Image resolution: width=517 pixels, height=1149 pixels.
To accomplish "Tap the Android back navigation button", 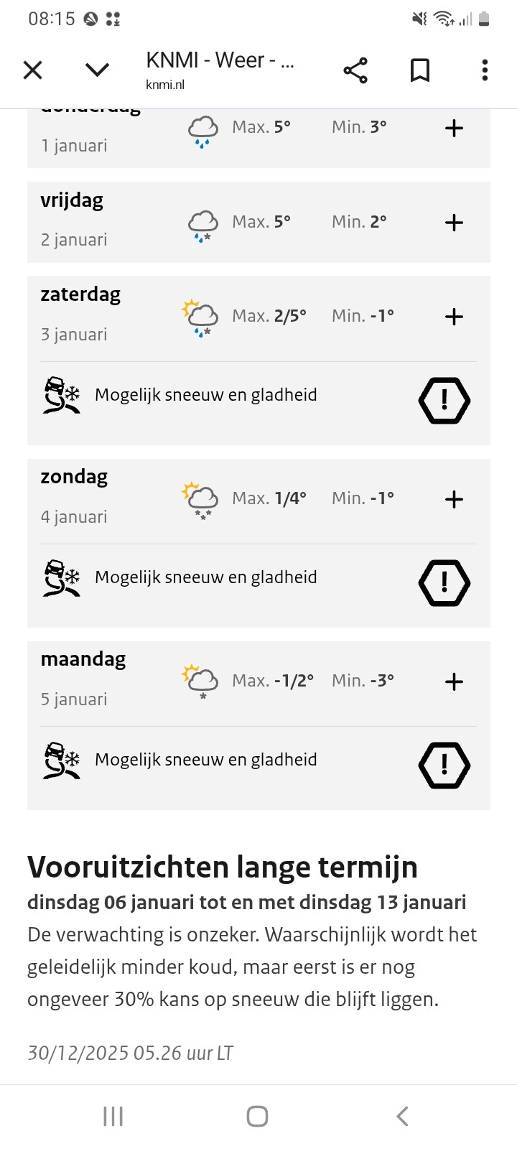I will [403, 1116].
